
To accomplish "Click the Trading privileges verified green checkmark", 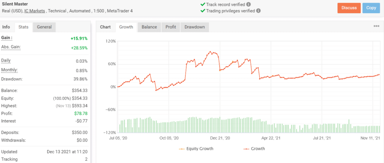I will coord(203,11).
